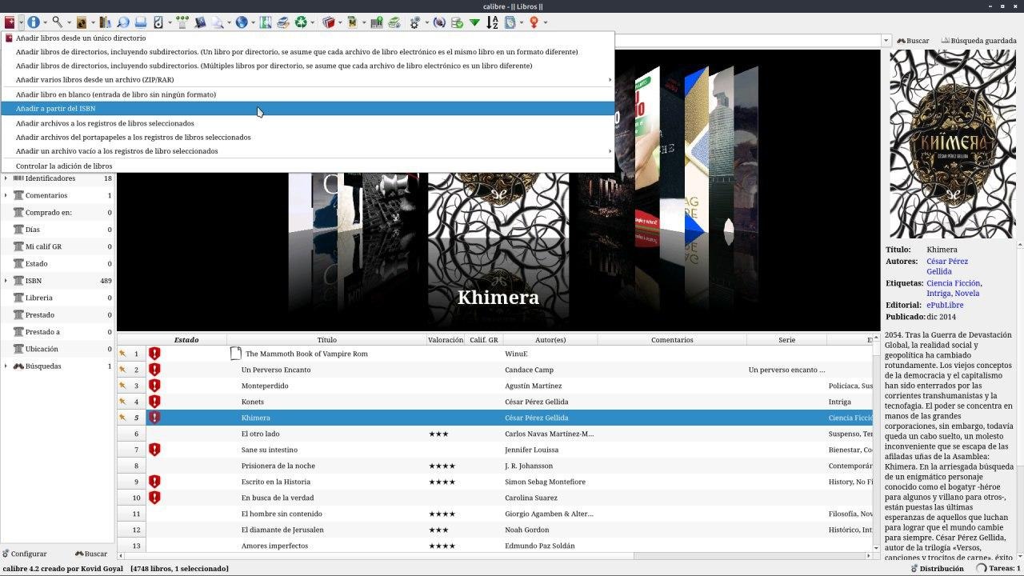Click the red alert icon in row 1
The width and height of the screenshot is (1024, 576).
pyautogui.click(x=154, y=354)
